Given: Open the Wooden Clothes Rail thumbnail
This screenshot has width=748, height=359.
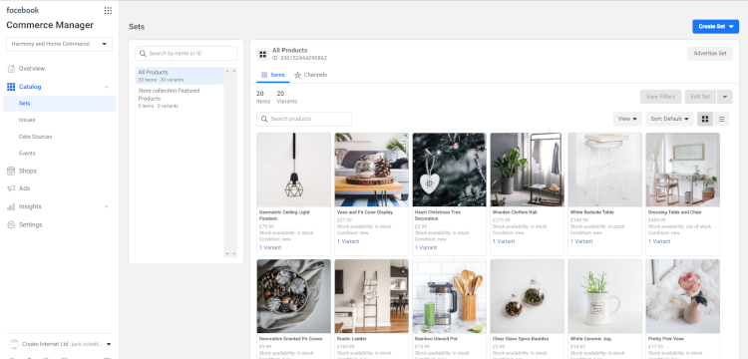Looking at the screenshot, I should click(x=528, y=170).
